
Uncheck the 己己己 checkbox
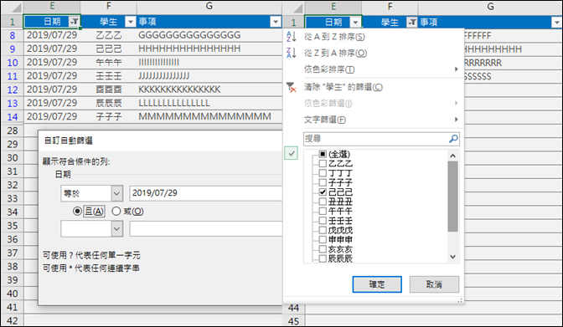(x=323, y=192)
